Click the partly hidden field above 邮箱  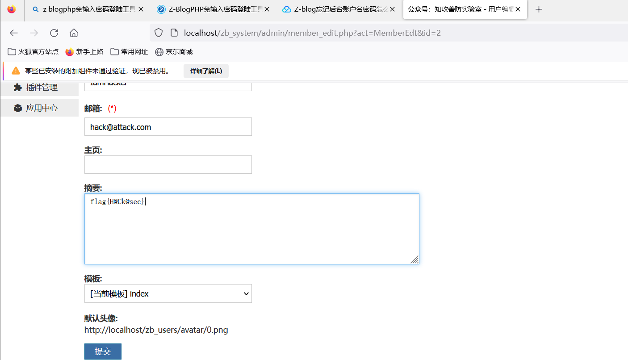[x=168, y=87]
